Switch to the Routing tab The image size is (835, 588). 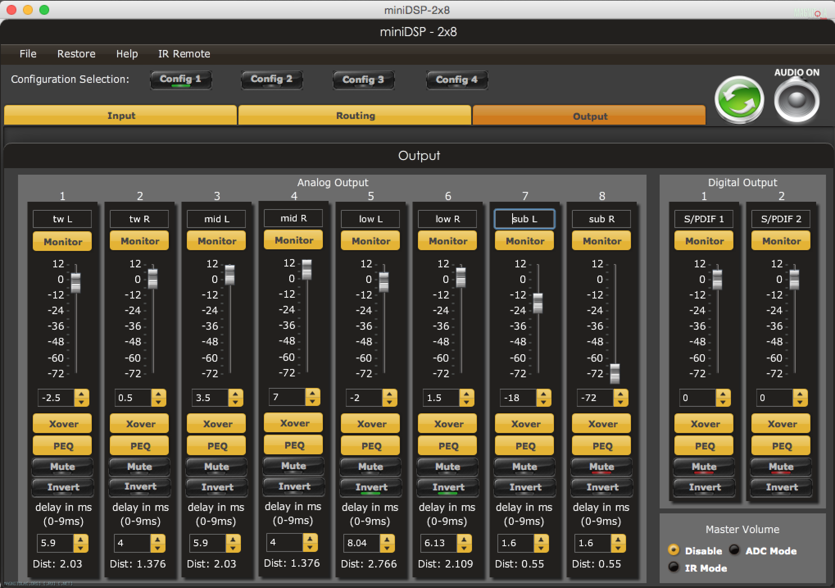pos(355,115)
